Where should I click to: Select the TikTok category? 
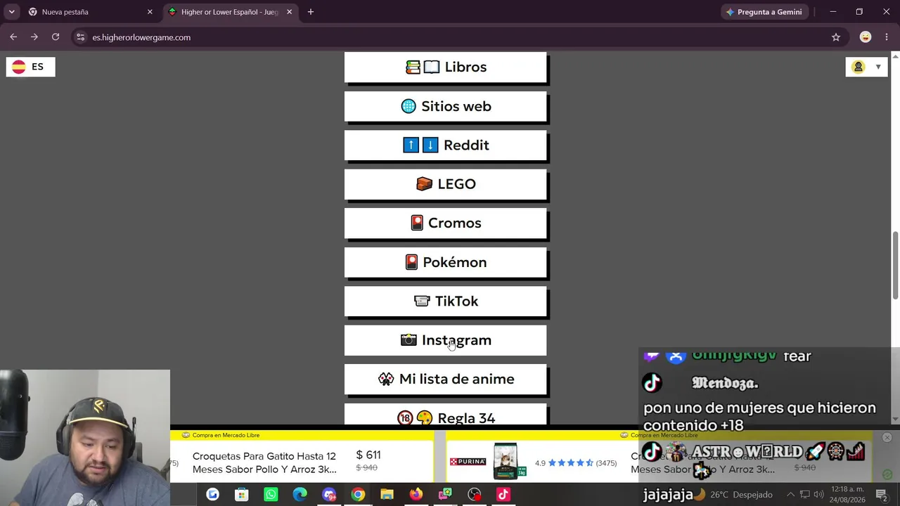[446, 301]
